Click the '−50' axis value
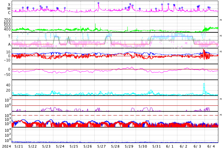Viewport: 224px width, 149px height. coord(7,74)
